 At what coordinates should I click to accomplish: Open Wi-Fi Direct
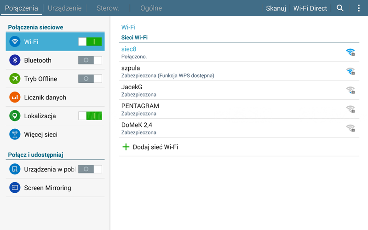click(310, 8)
